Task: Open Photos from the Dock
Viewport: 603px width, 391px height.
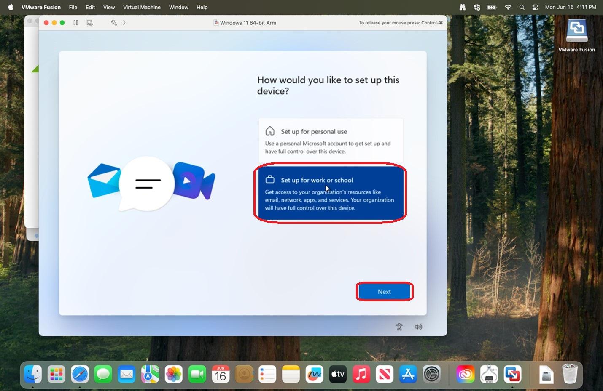Action: (173, 374)
